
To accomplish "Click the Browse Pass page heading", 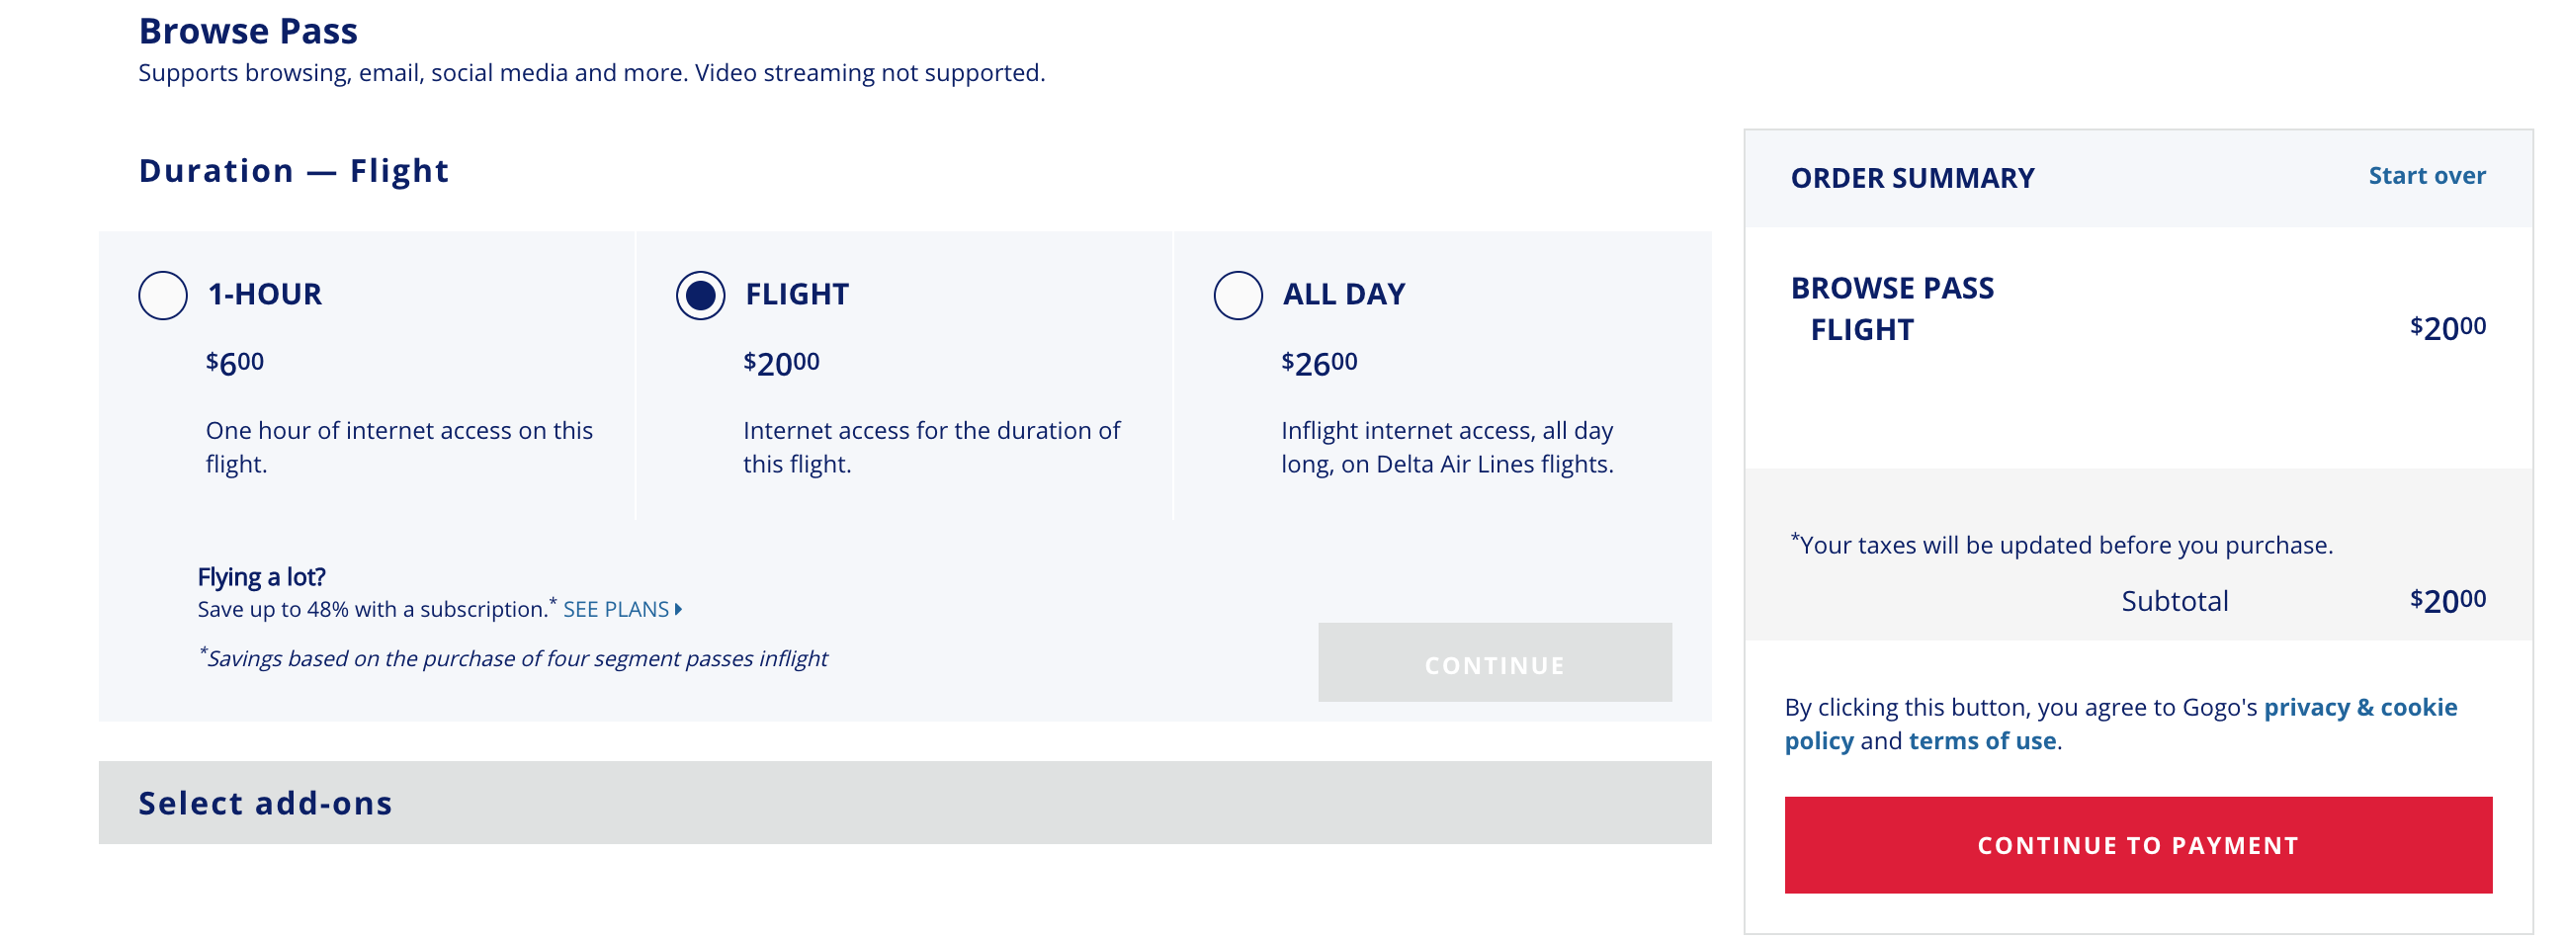I will (248, 32).
